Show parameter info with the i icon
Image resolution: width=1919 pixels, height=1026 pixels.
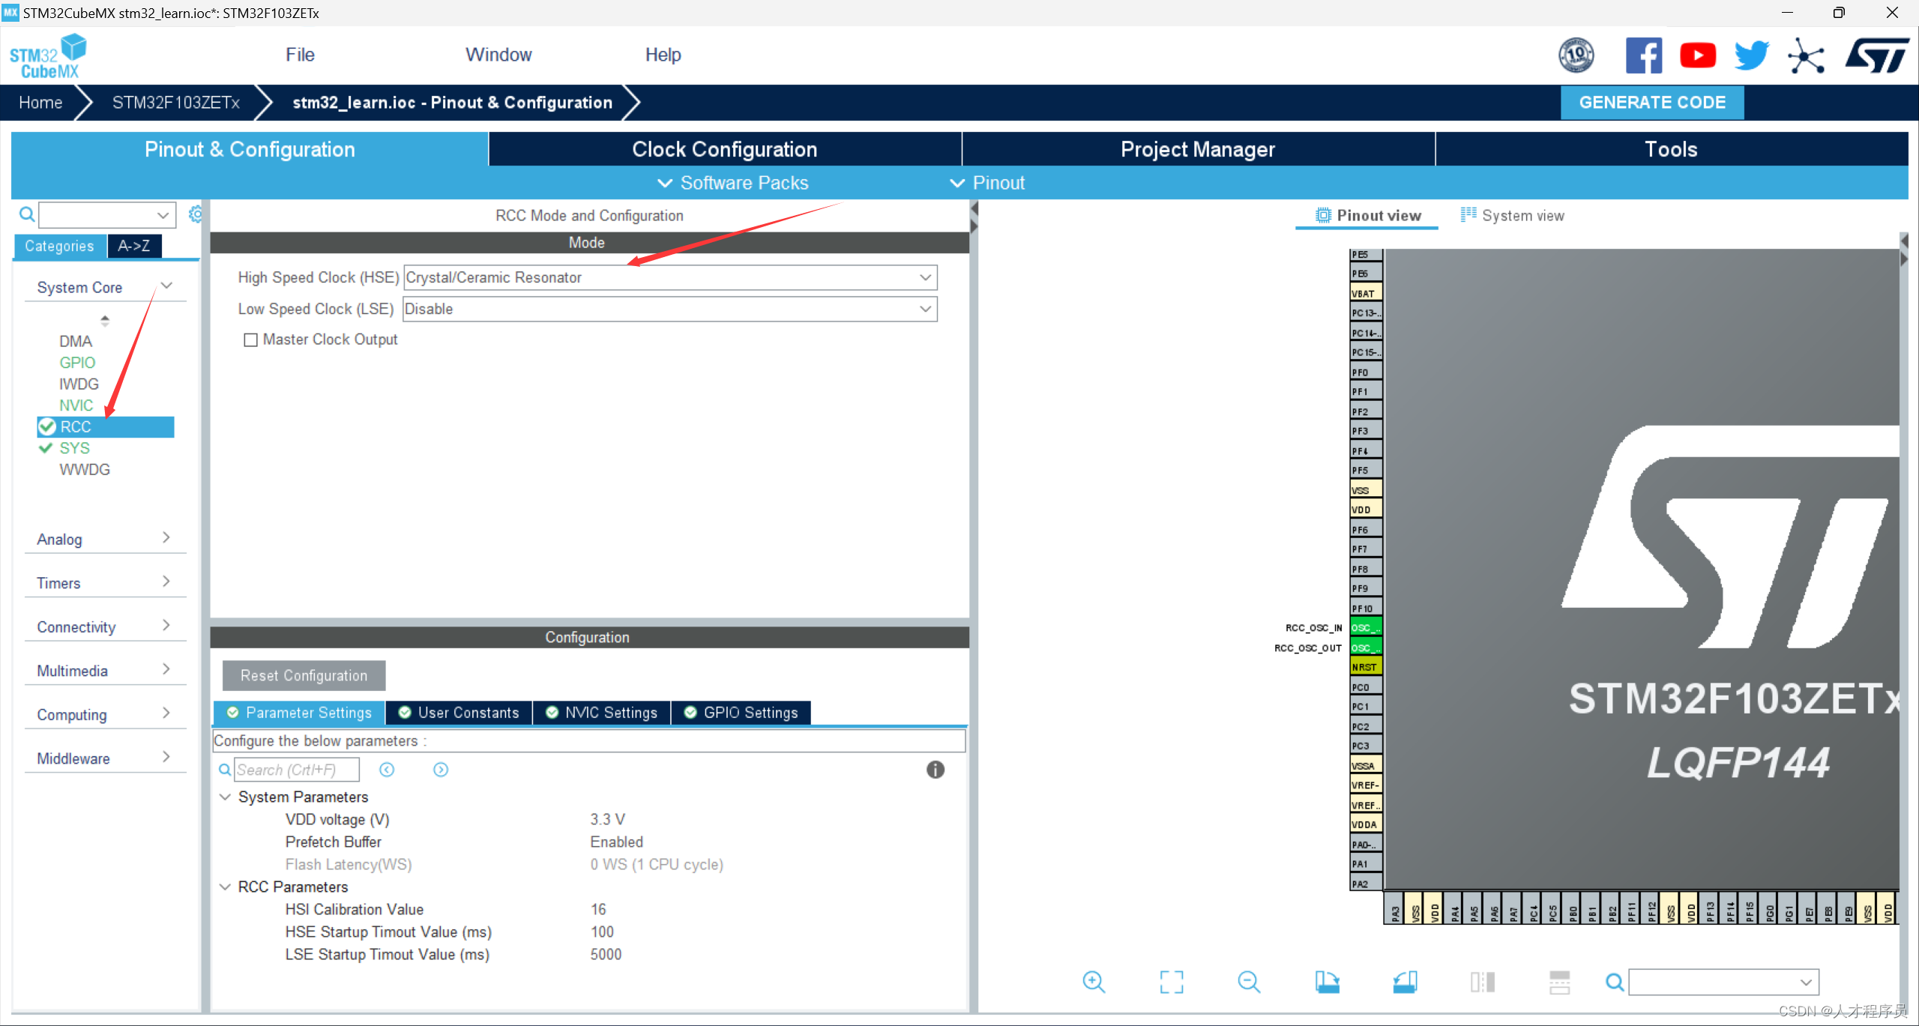click(935, 770)
